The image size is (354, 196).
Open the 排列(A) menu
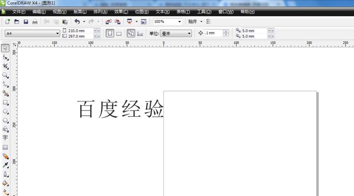101,12
